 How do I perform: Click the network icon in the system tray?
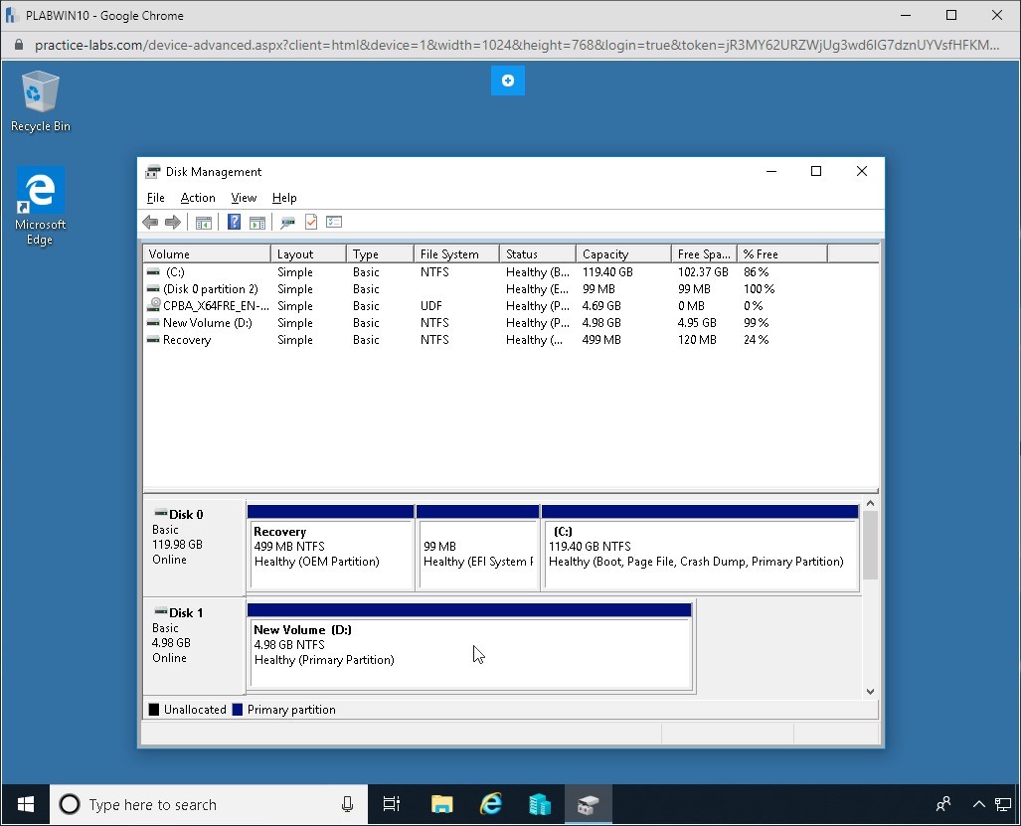click(1003, 804)
